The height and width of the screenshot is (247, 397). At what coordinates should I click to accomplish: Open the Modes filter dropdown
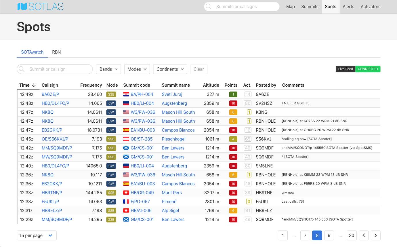(x=137, y=69)
